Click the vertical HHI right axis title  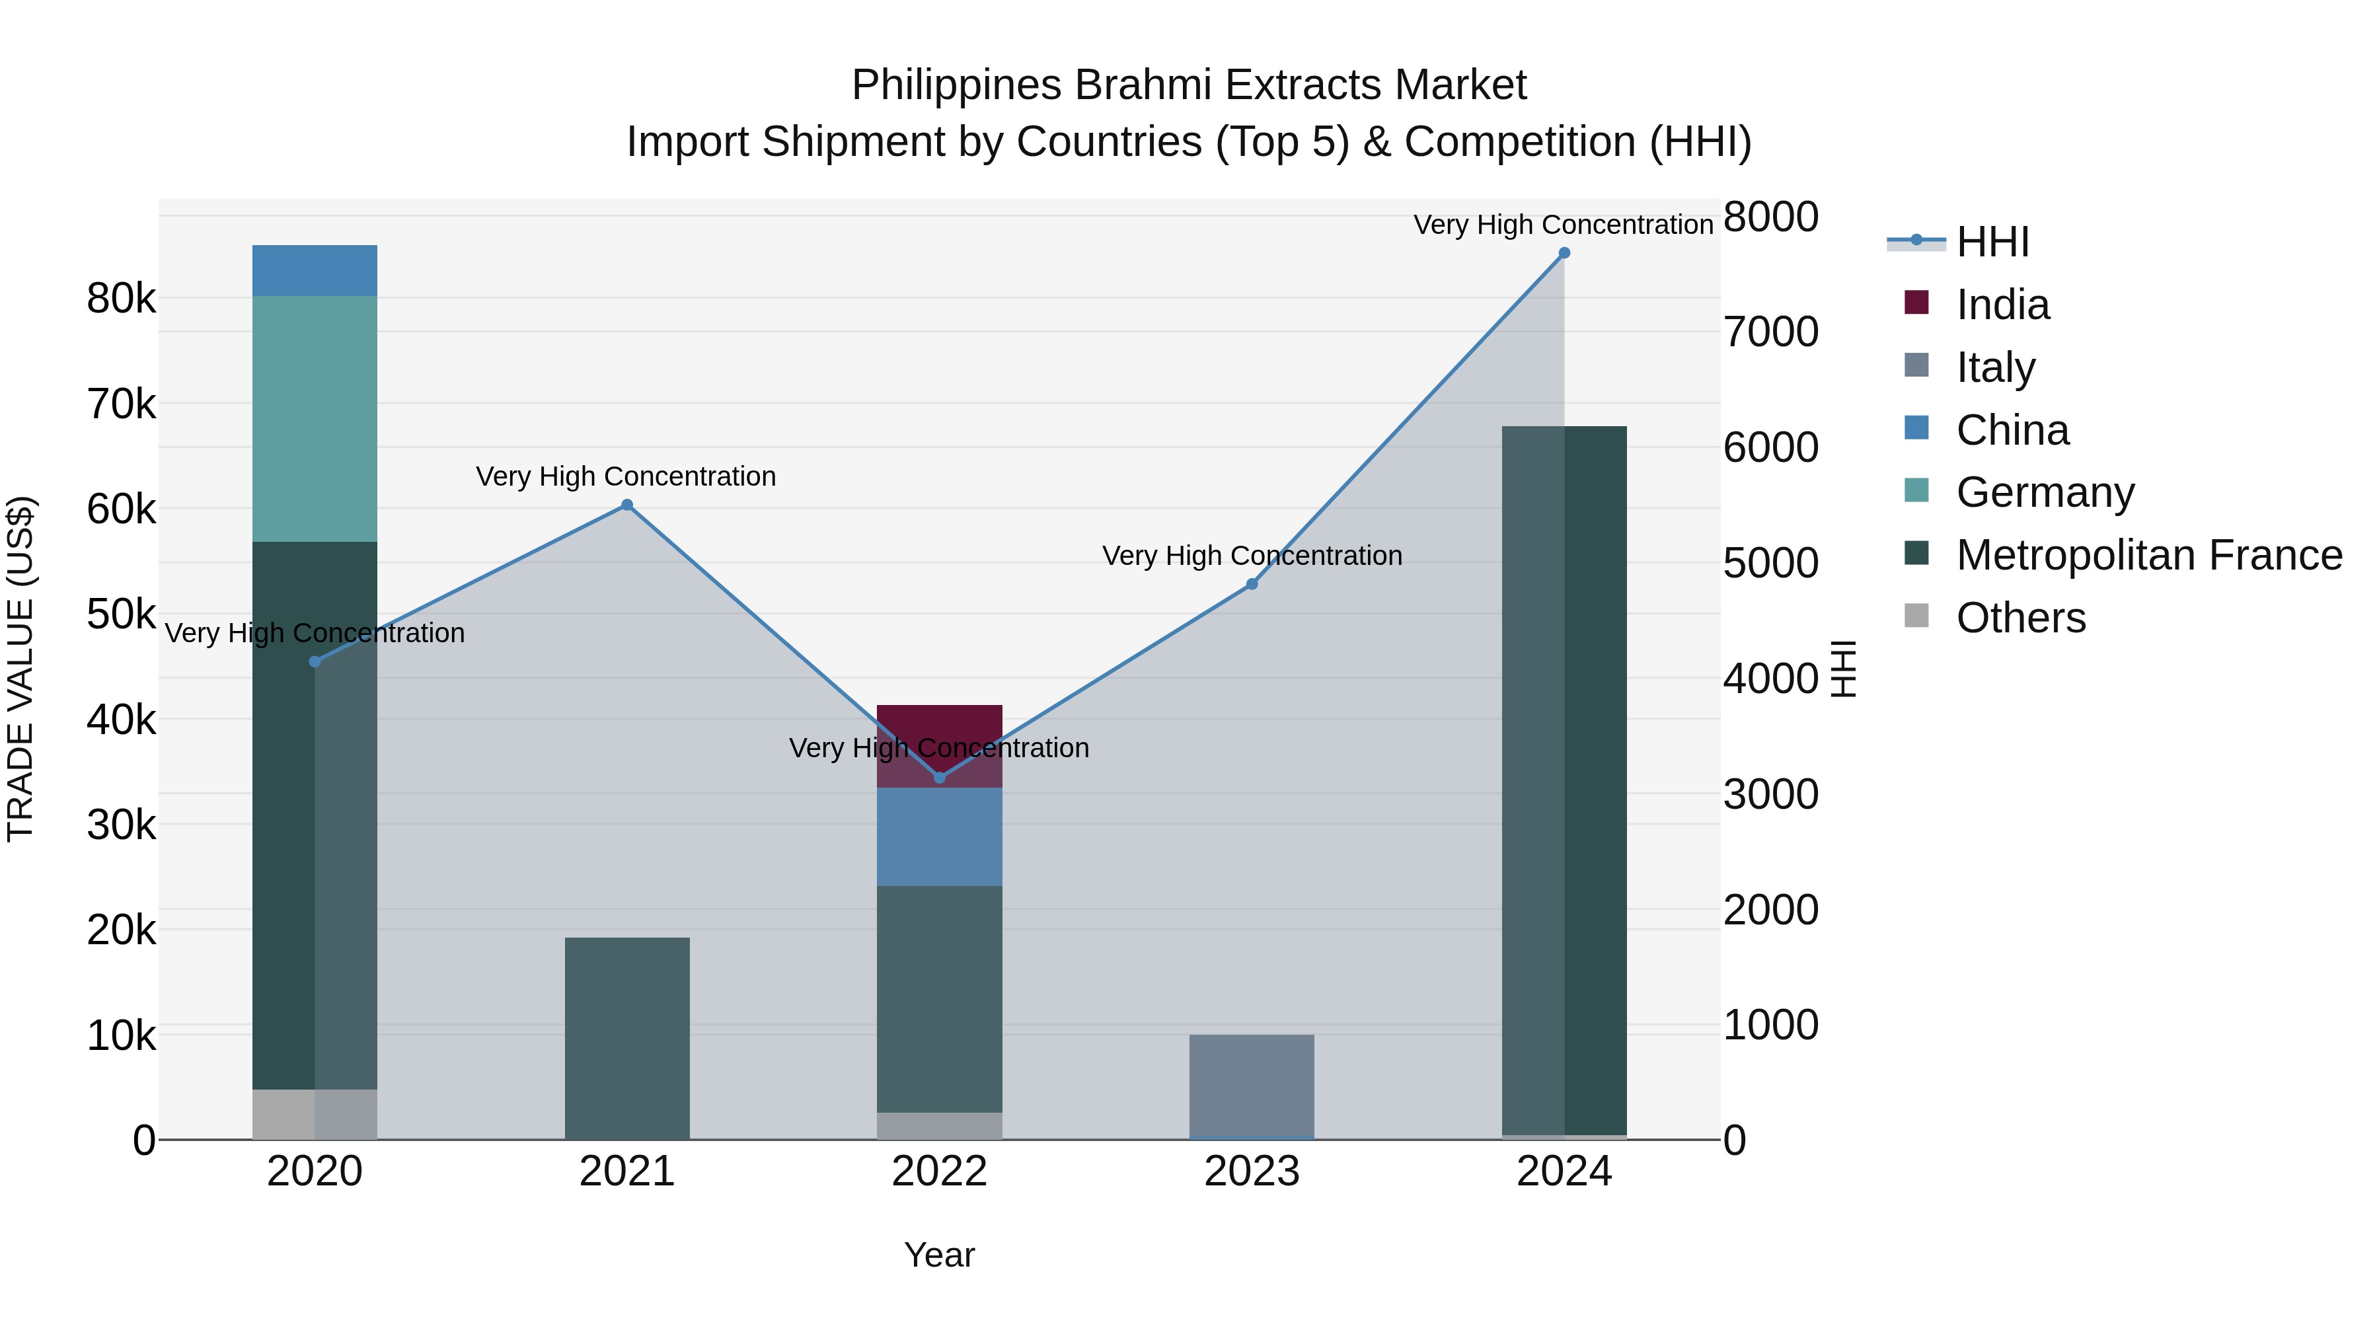tap(1844, 669)
